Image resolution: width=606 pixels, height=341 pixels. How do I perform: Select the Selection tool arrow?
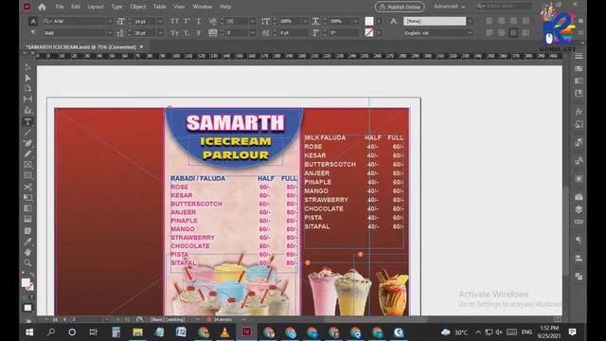point(27,67)
